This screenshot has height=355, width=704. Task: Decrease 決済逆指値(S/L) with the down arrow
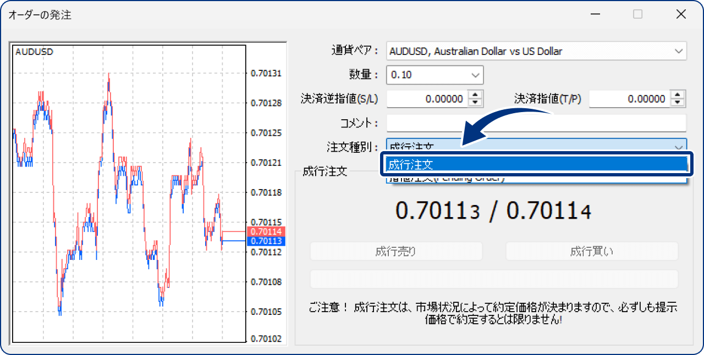(x=476, y=103)
